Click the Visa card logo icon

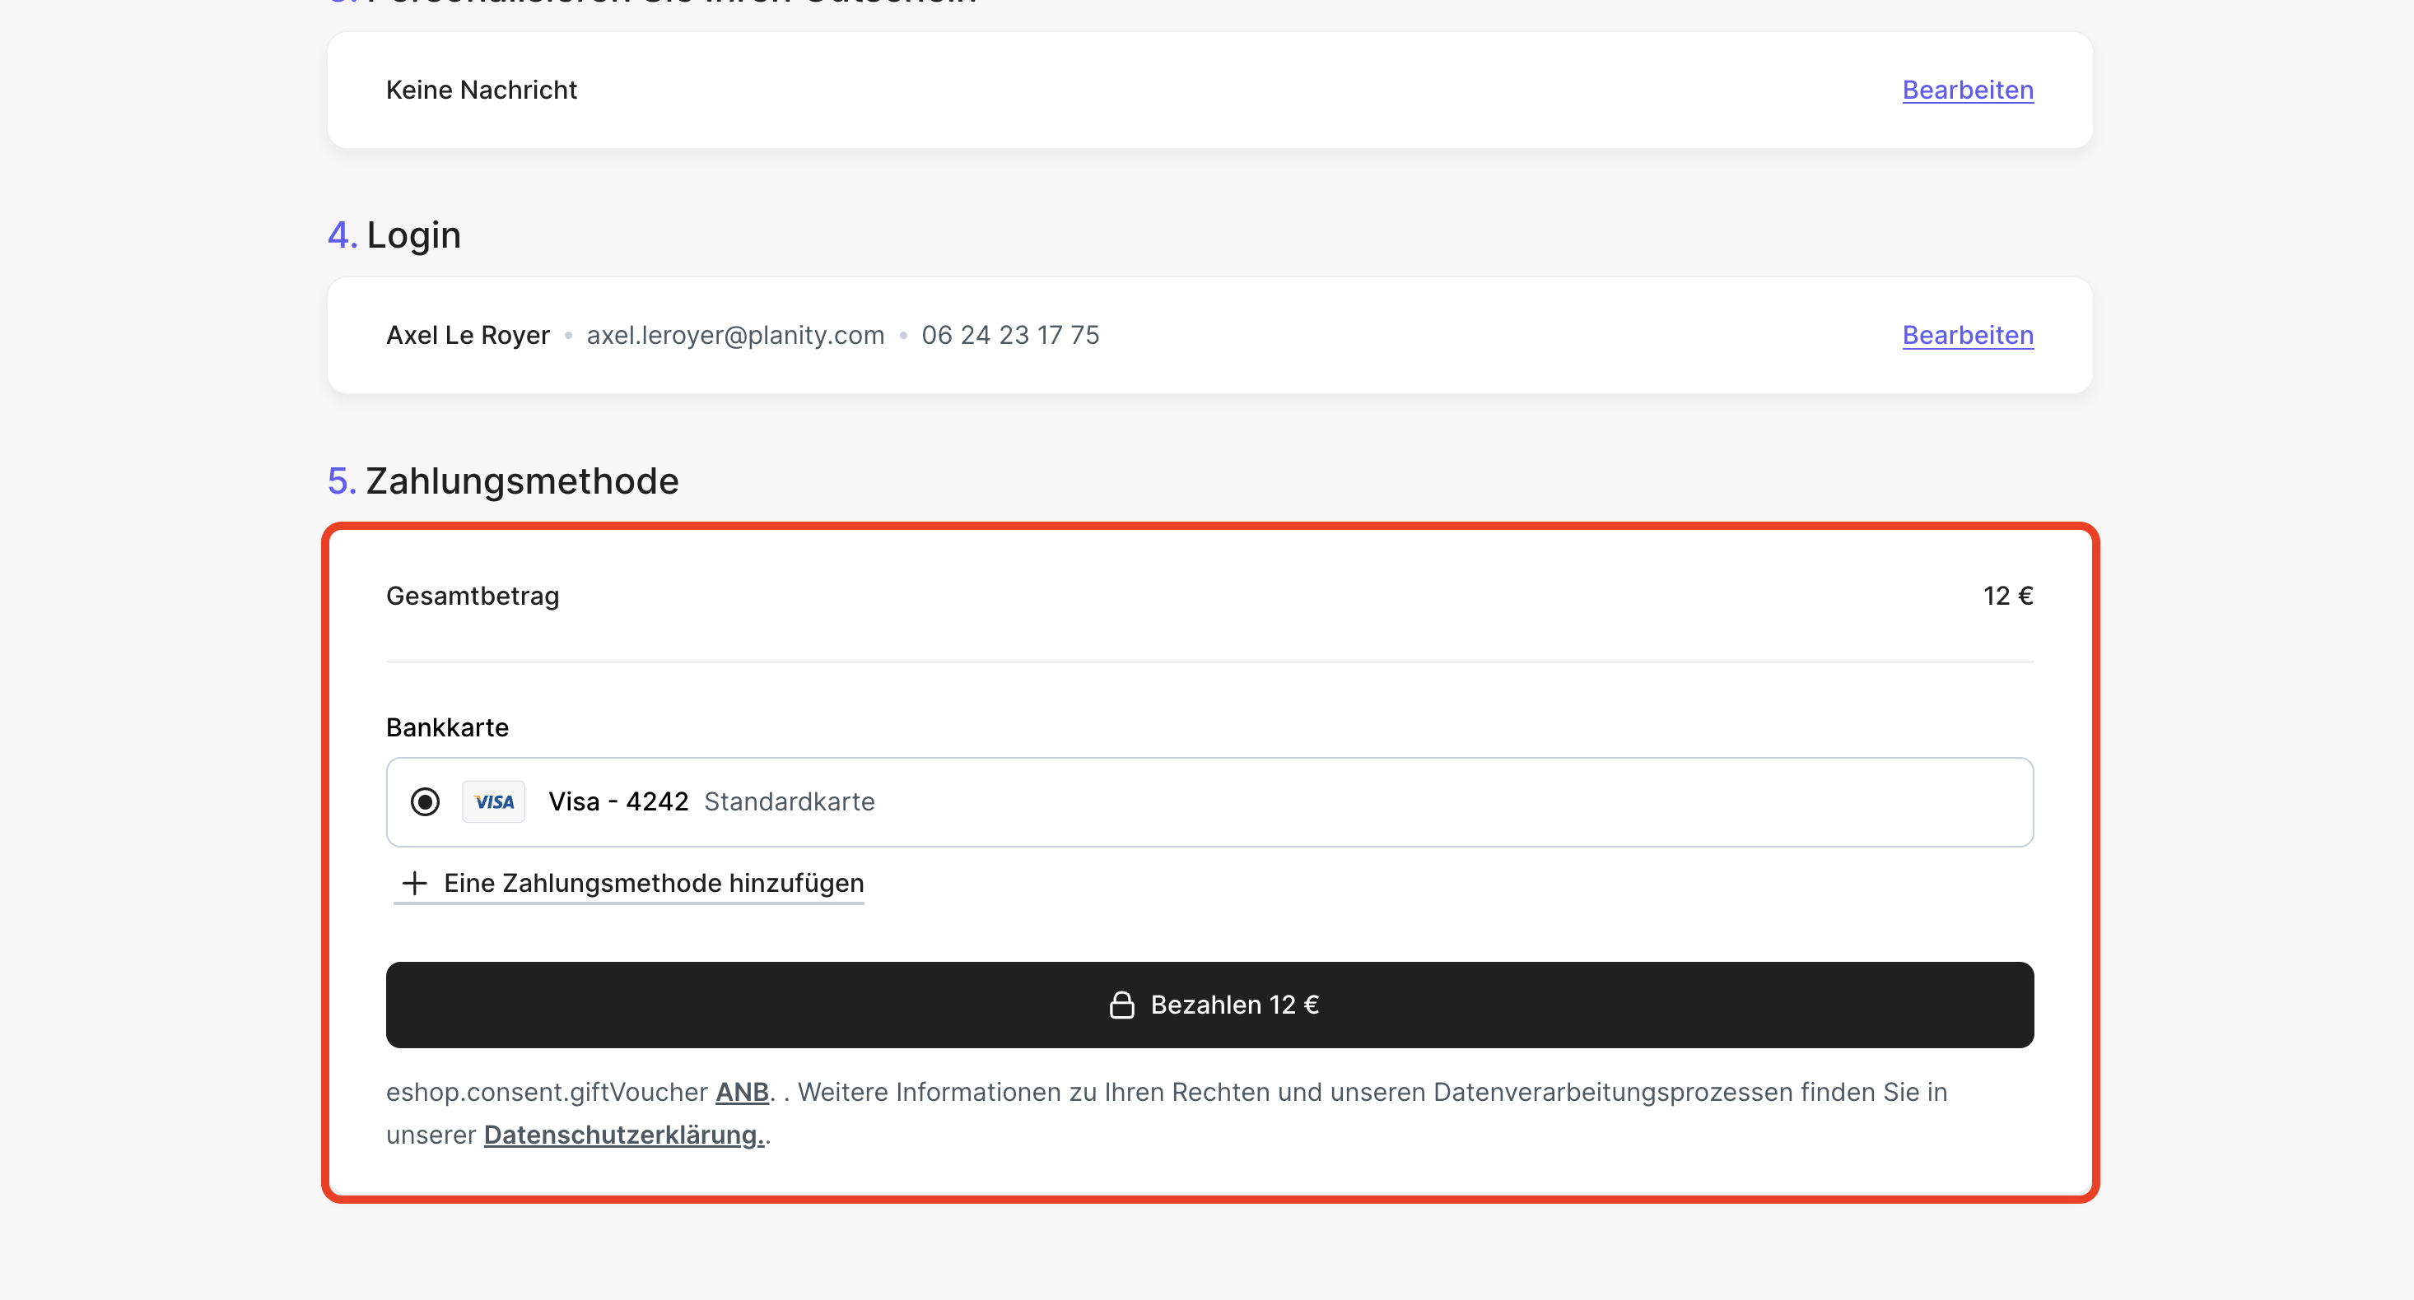point(493,801)
